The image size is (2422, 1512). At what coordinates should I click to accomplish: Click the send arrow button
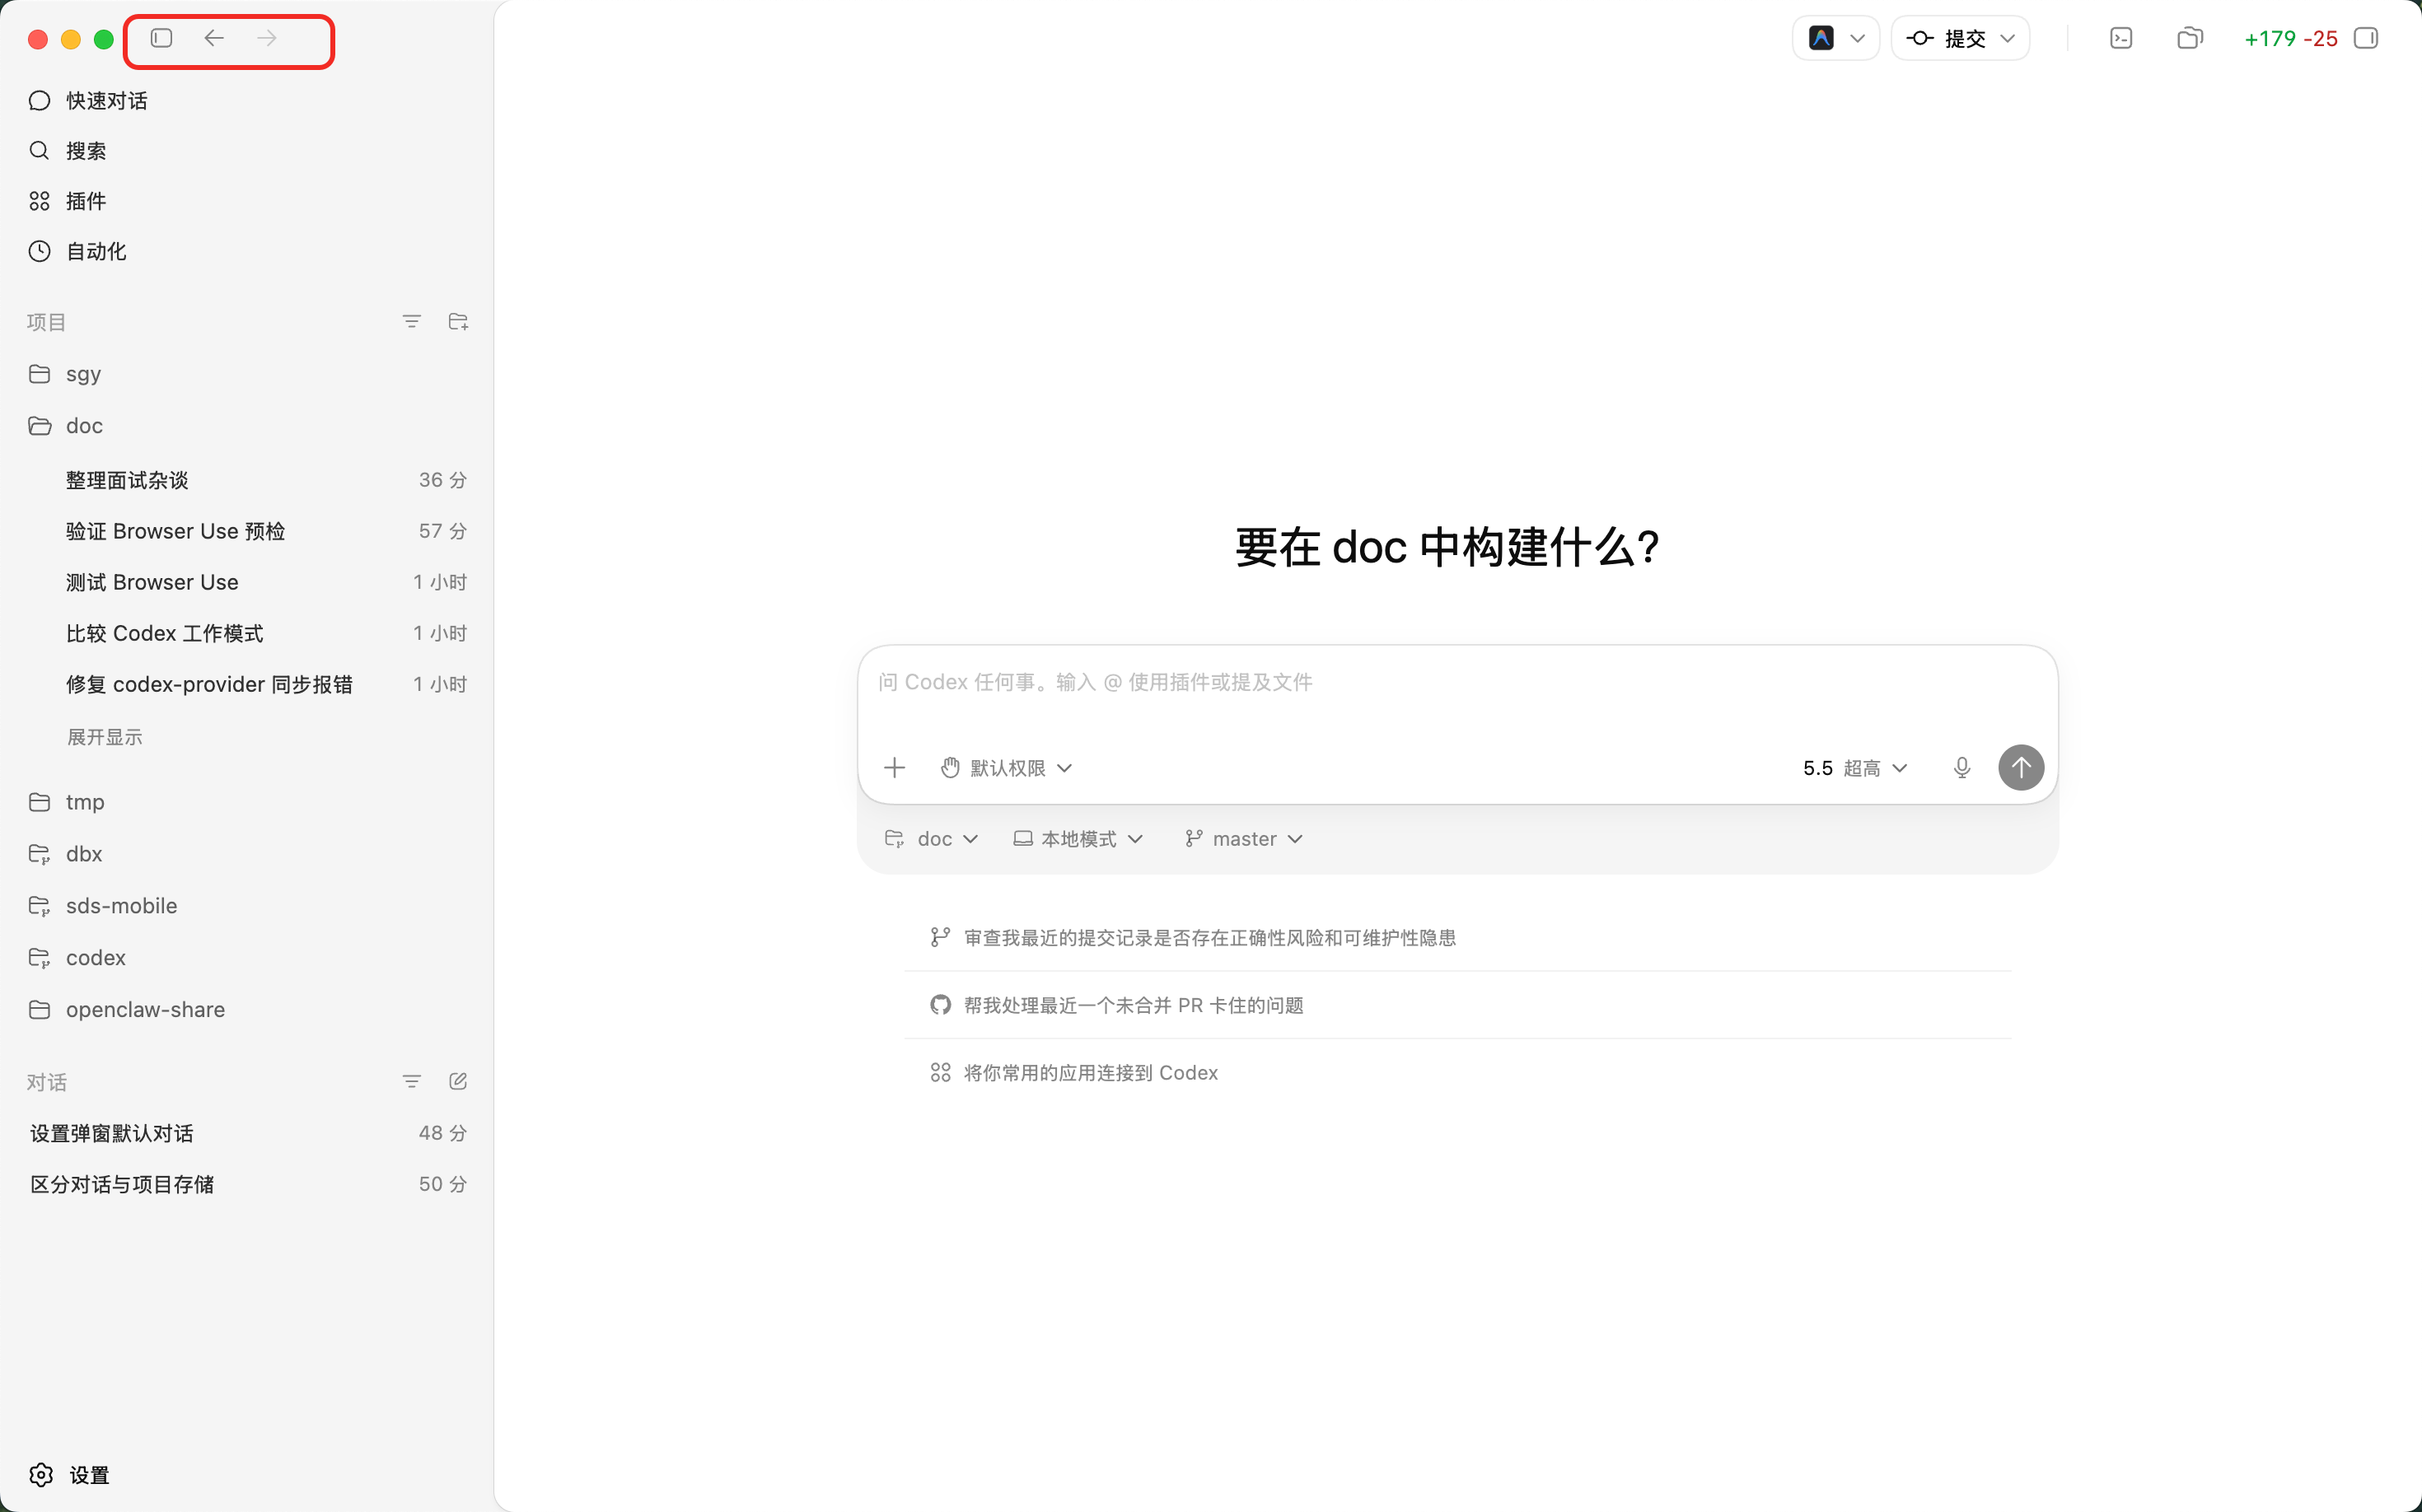coord(2020,767)
